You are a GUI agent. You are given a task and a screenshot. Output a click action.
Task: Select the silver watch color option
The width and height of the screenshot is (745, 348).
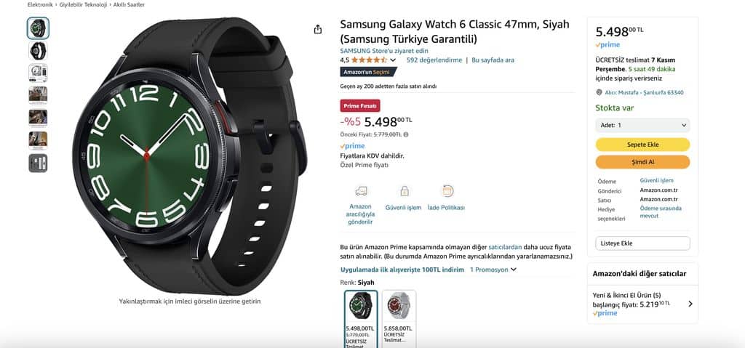[x=399, y=319]
